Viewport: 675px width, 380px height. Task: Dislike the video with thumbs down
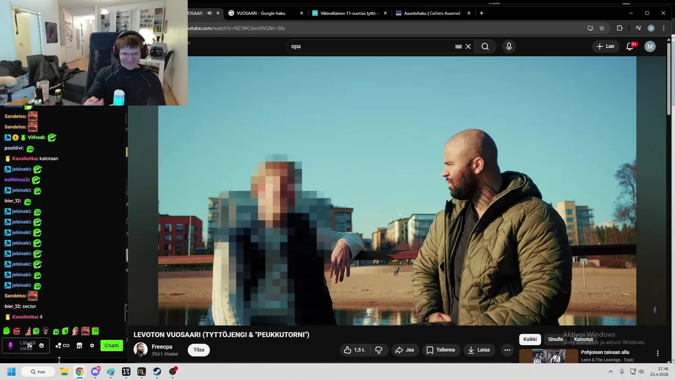coord(379,350)
